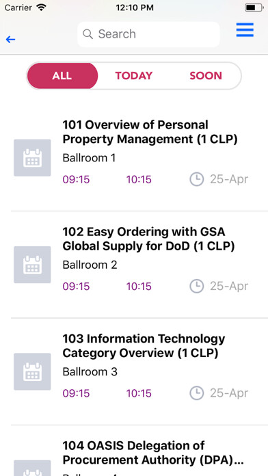
Task: Tap battery indicator in status bar
Action: coord(254,8)
